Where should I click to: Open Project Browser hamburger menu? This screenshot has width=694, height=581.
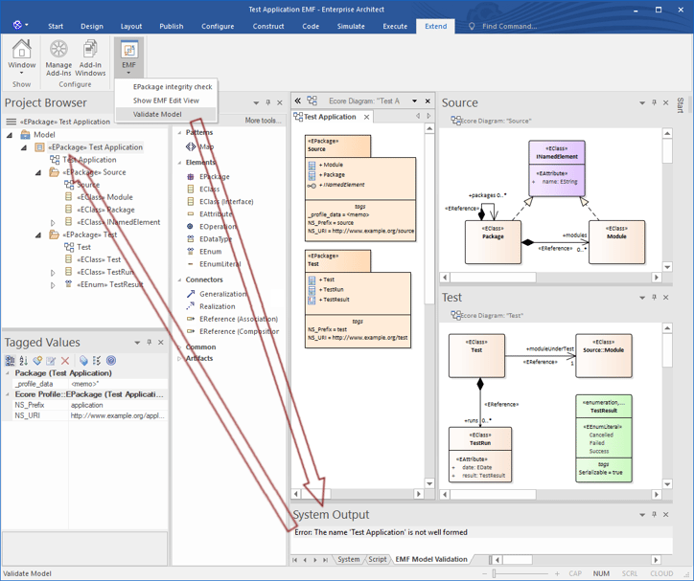(11, 122)
